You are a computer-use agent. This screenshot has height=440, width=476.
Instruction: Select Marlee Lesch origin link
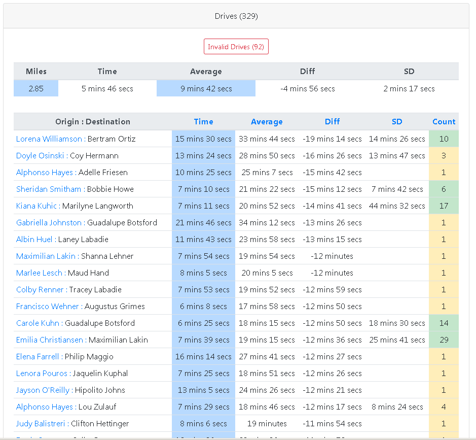click(x=39, y=273)
